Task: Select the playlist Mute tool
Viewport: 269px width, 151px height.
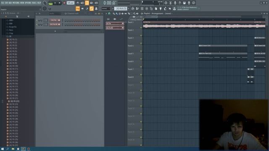Action: pos(122,13)
